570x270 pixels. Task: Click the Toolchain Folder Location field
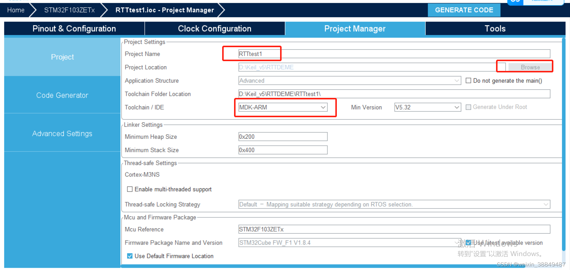point(394,94)
